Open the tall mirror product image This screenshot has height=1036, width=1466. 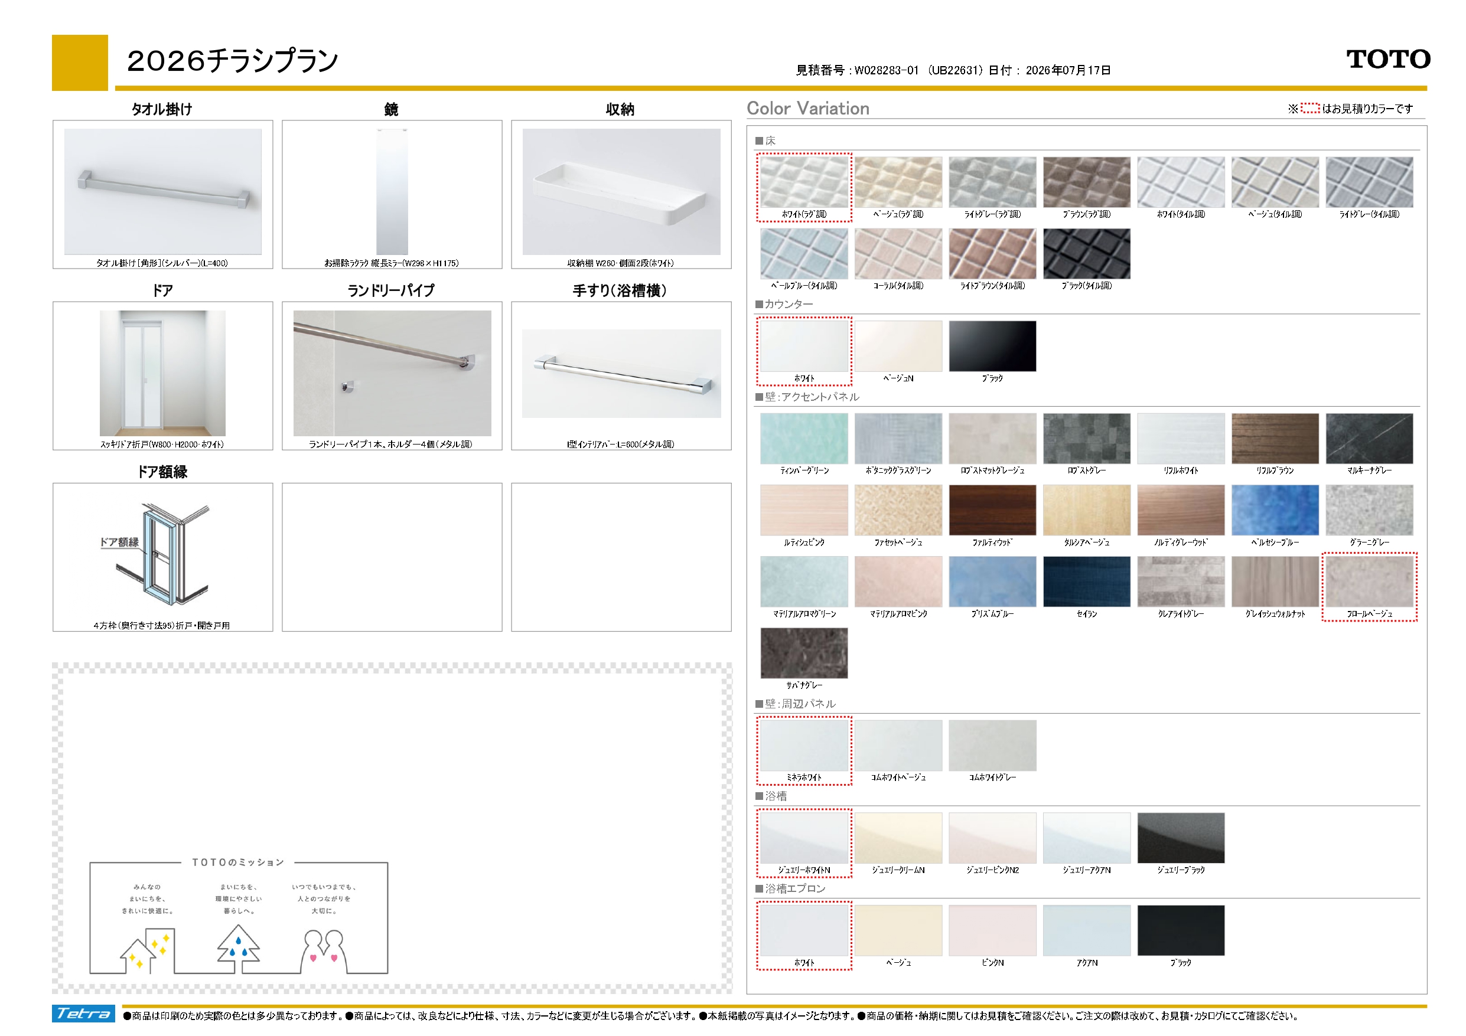(392, 191)
